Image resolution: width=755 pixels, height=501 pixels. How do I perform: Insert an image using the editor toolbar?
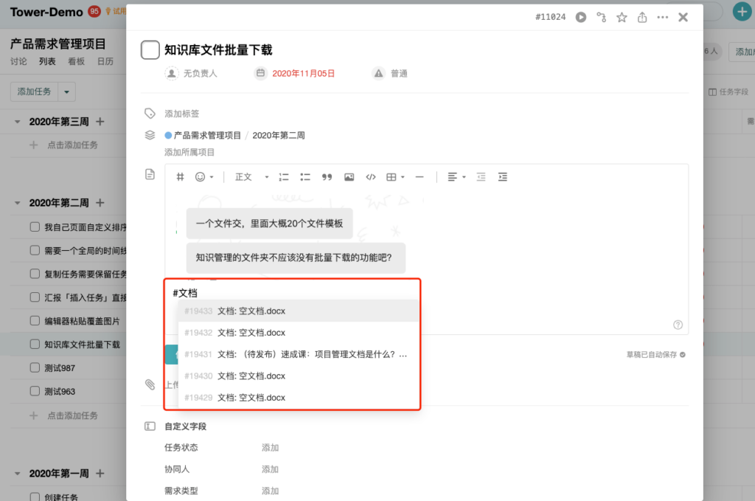click(349, 177)
